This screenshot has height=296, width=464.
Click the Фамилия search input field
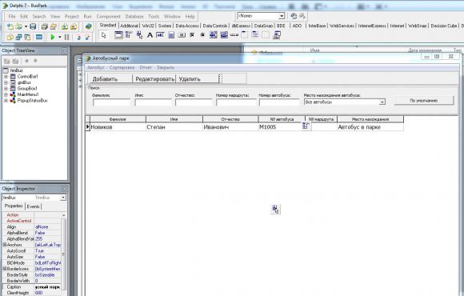111,102
